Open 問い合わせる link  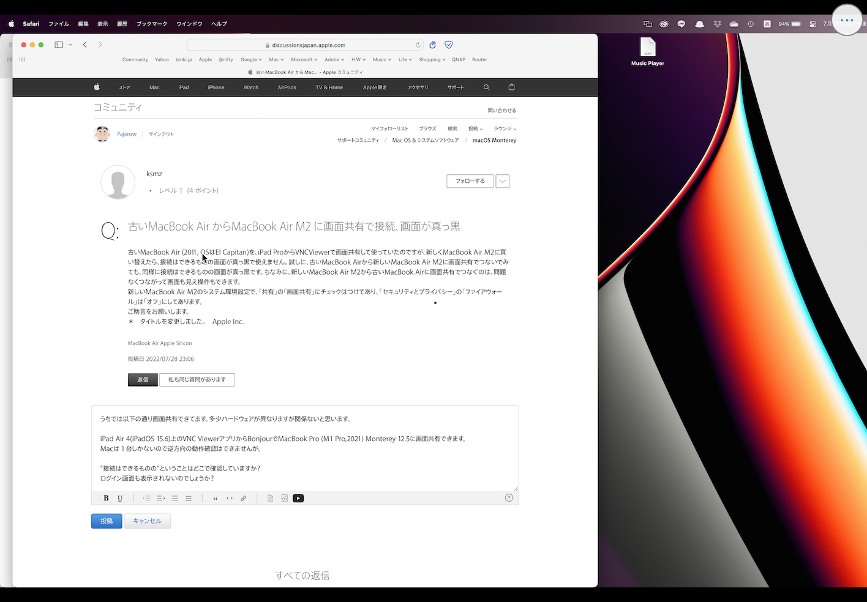pyautogui.click(x=502, y=110)
